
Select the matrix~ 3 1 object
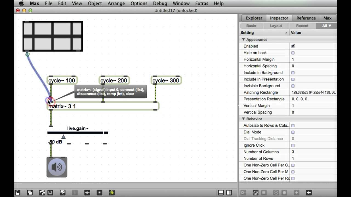[103, 106]
